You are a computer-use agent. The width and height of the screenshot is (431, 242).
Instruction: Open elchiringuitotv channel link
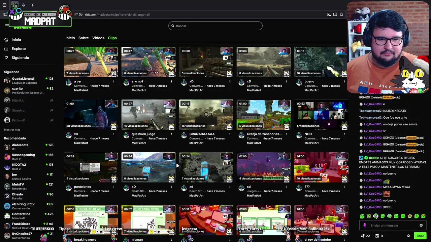pos(29,206)
